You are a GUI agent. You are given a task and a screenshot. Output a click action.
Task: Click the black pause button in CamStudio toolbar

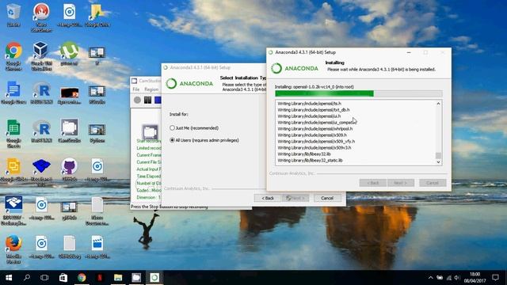tap(148, 101)
